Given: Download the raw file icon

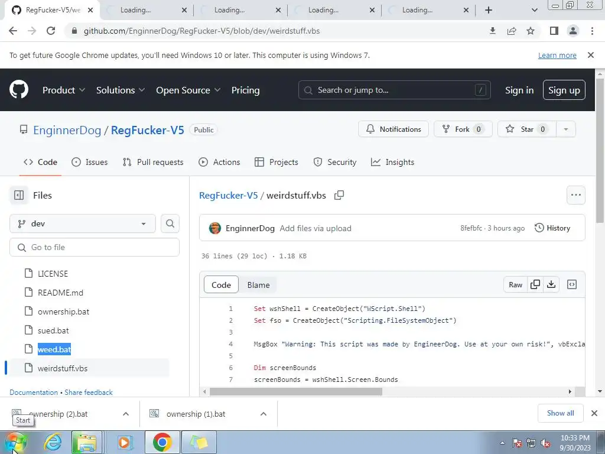Looking at the screenshot, I should pos(551,284).
